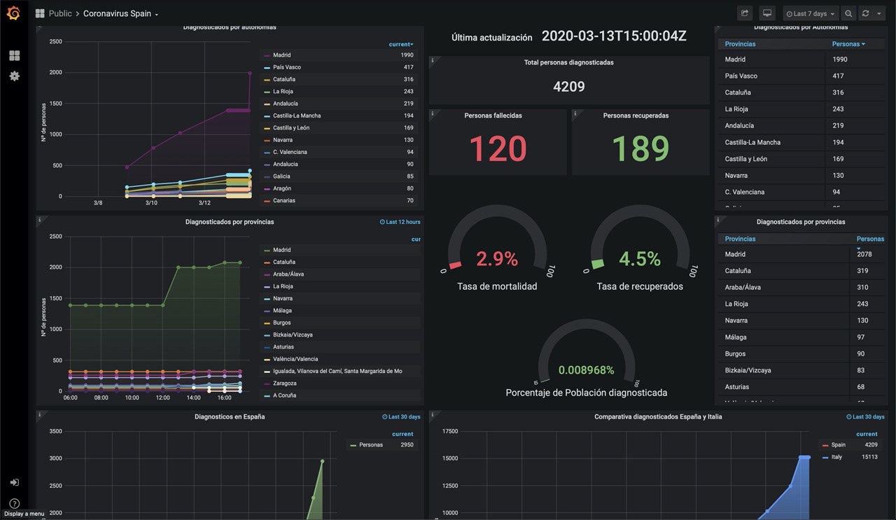Screen dimensions: 896x520
Task: Click the dashboard grid icon beside Public
Action: [x=40, y=13]
